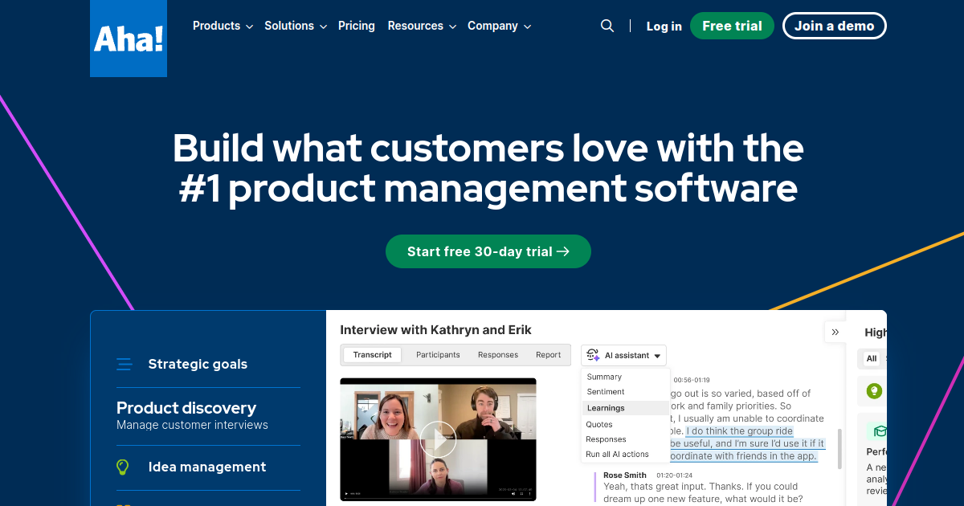Select Quotes in AI assistant menu
Image resolution: width=964 pixels, height=506 pixels.
(x=599, y=424)
